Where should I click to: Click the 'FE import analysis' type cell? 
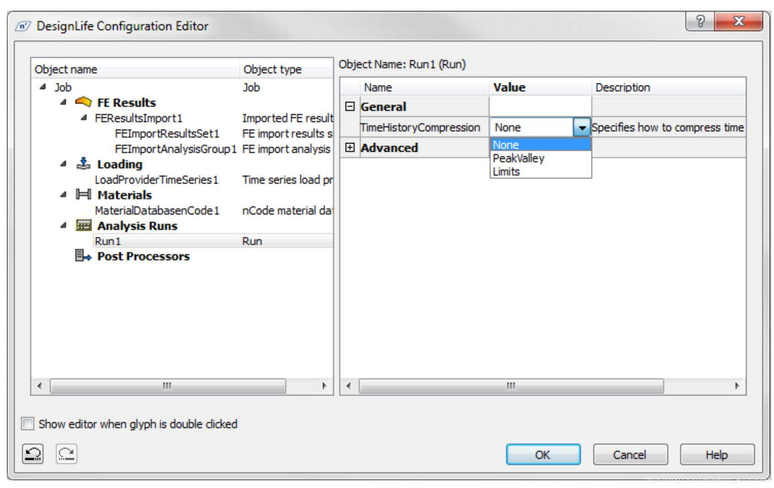(286, 149)
